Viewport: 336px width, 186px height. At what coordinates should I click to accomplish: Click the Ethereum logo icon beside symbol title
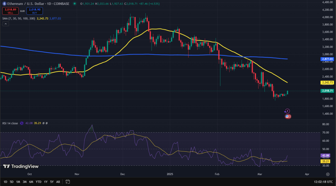click(x=4, y=4)
